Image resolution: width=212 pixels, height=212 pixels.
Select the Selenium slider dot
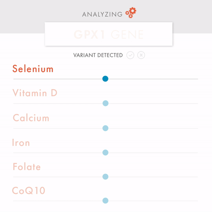point(106,79)
